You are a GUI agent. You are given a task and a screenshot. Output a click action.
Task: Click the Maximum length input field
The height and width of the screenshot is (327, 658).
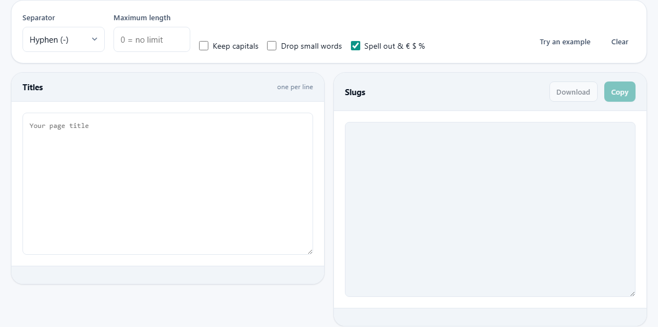(152, 39)
